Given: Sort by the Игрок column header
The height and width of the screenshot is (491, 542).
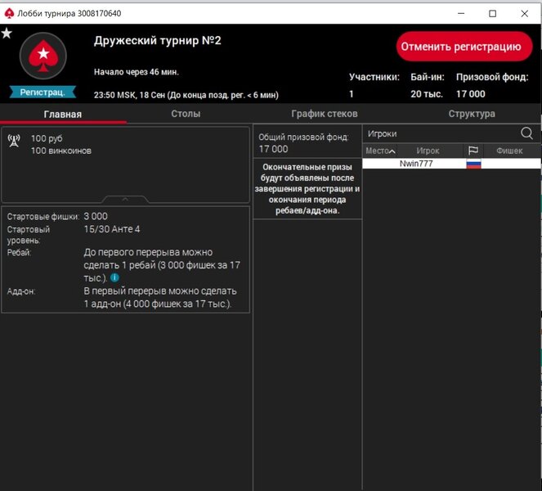Looking at the screenshot, I should coord(428,151).
